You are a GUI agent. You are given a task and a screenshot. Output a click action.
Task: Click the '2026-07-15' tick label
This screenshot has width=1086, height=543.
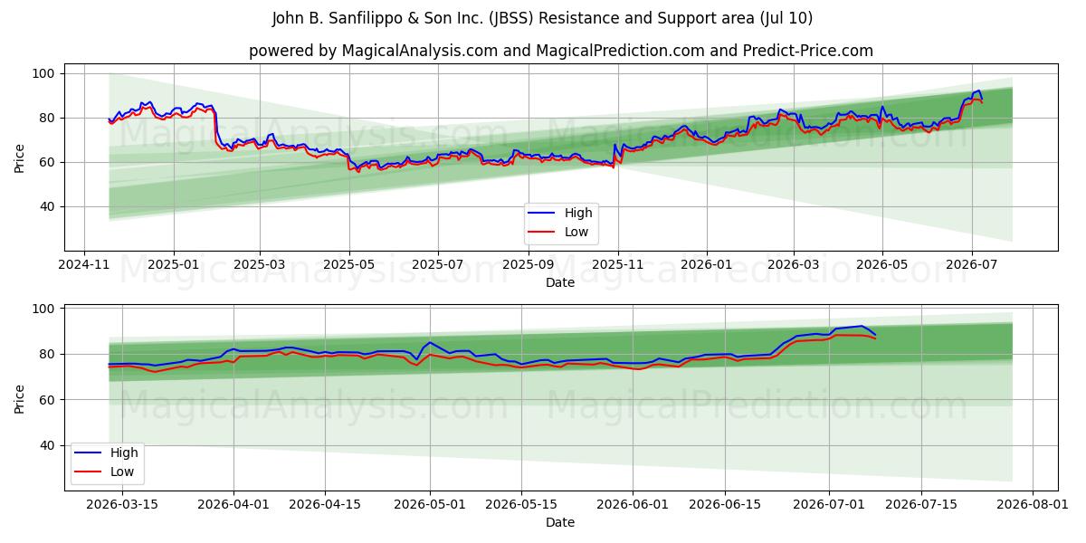click(x=921, y=503)
